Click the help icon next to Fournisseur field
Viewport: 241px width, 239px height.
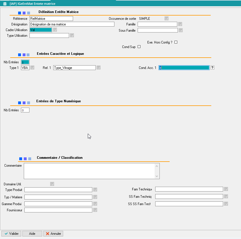tap(95, 210)
